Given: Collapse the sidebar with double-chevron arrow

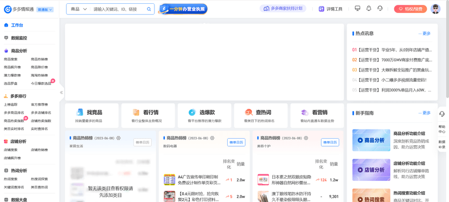Looking at the screenshot, I should (61, 93).
